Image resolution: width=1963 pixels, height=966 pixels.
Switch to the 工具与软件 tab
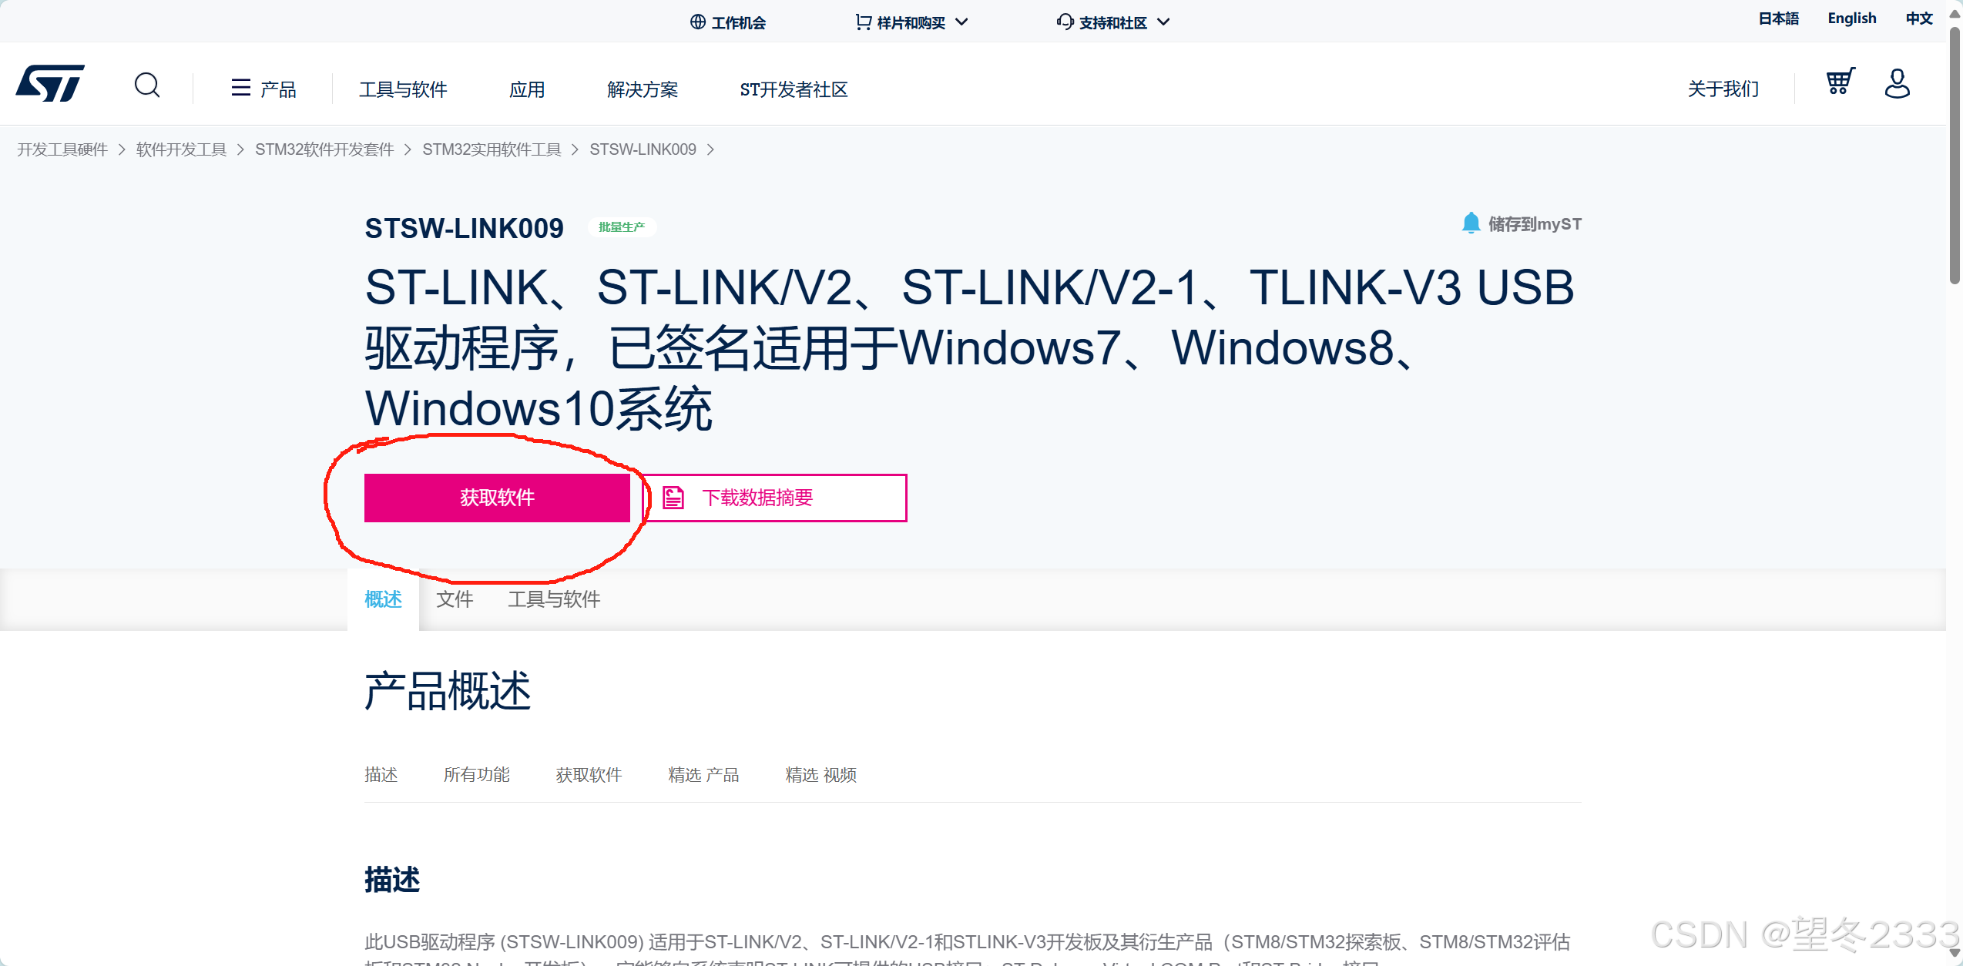554,599
